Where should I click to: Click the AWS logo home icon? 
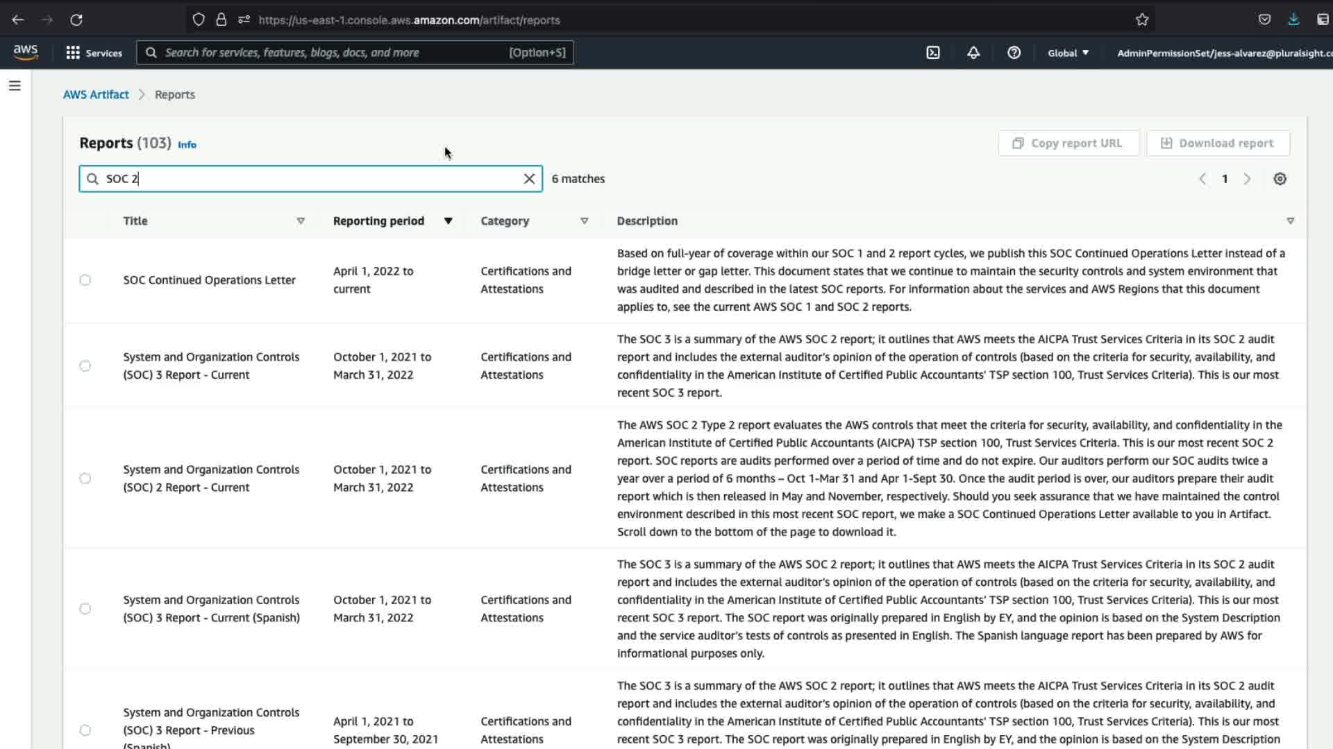point(26,52)
